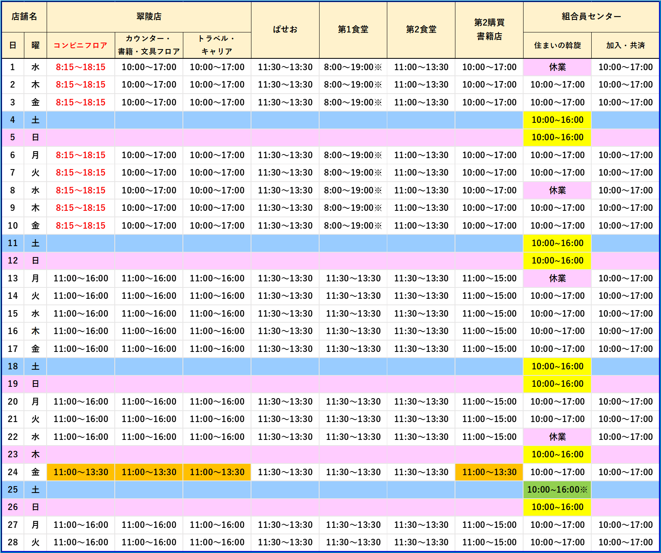
Task: Select the 住まいの斡旋 sub-header
Action: tap(558, 45)
